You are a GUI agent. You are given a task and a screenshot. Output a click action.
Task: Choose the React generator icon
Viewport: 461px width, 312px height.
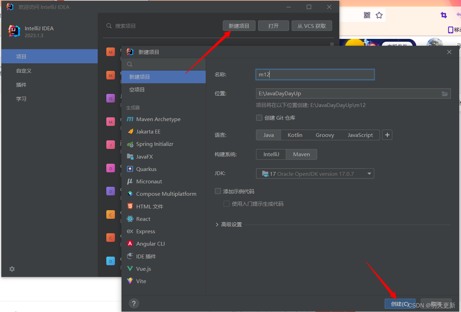click(130, 219)
